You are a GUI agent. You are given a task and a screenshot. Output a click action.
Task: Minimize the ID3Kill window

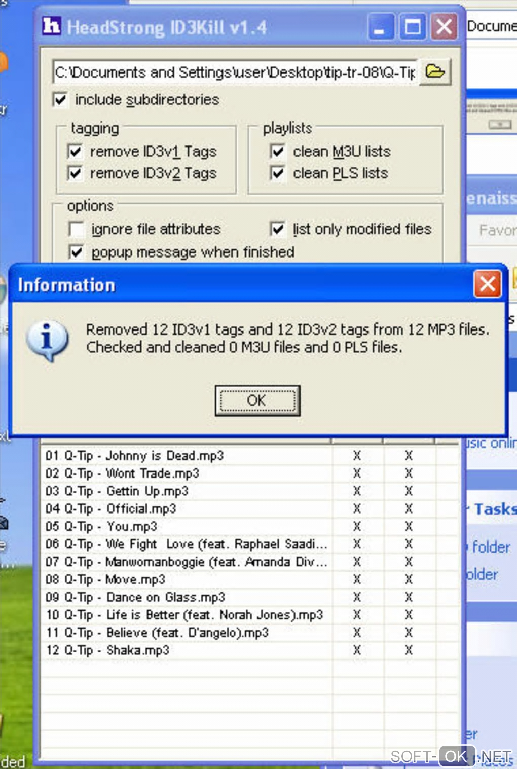(380, 26)
